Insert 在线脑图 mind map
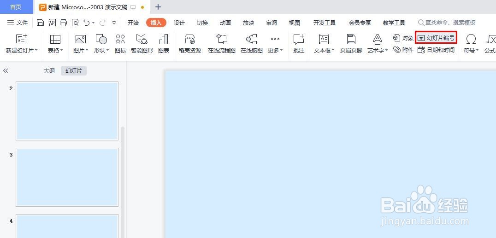Image resolution: width=496 pixels, height=238 pixels. click(x=252, y=44)
